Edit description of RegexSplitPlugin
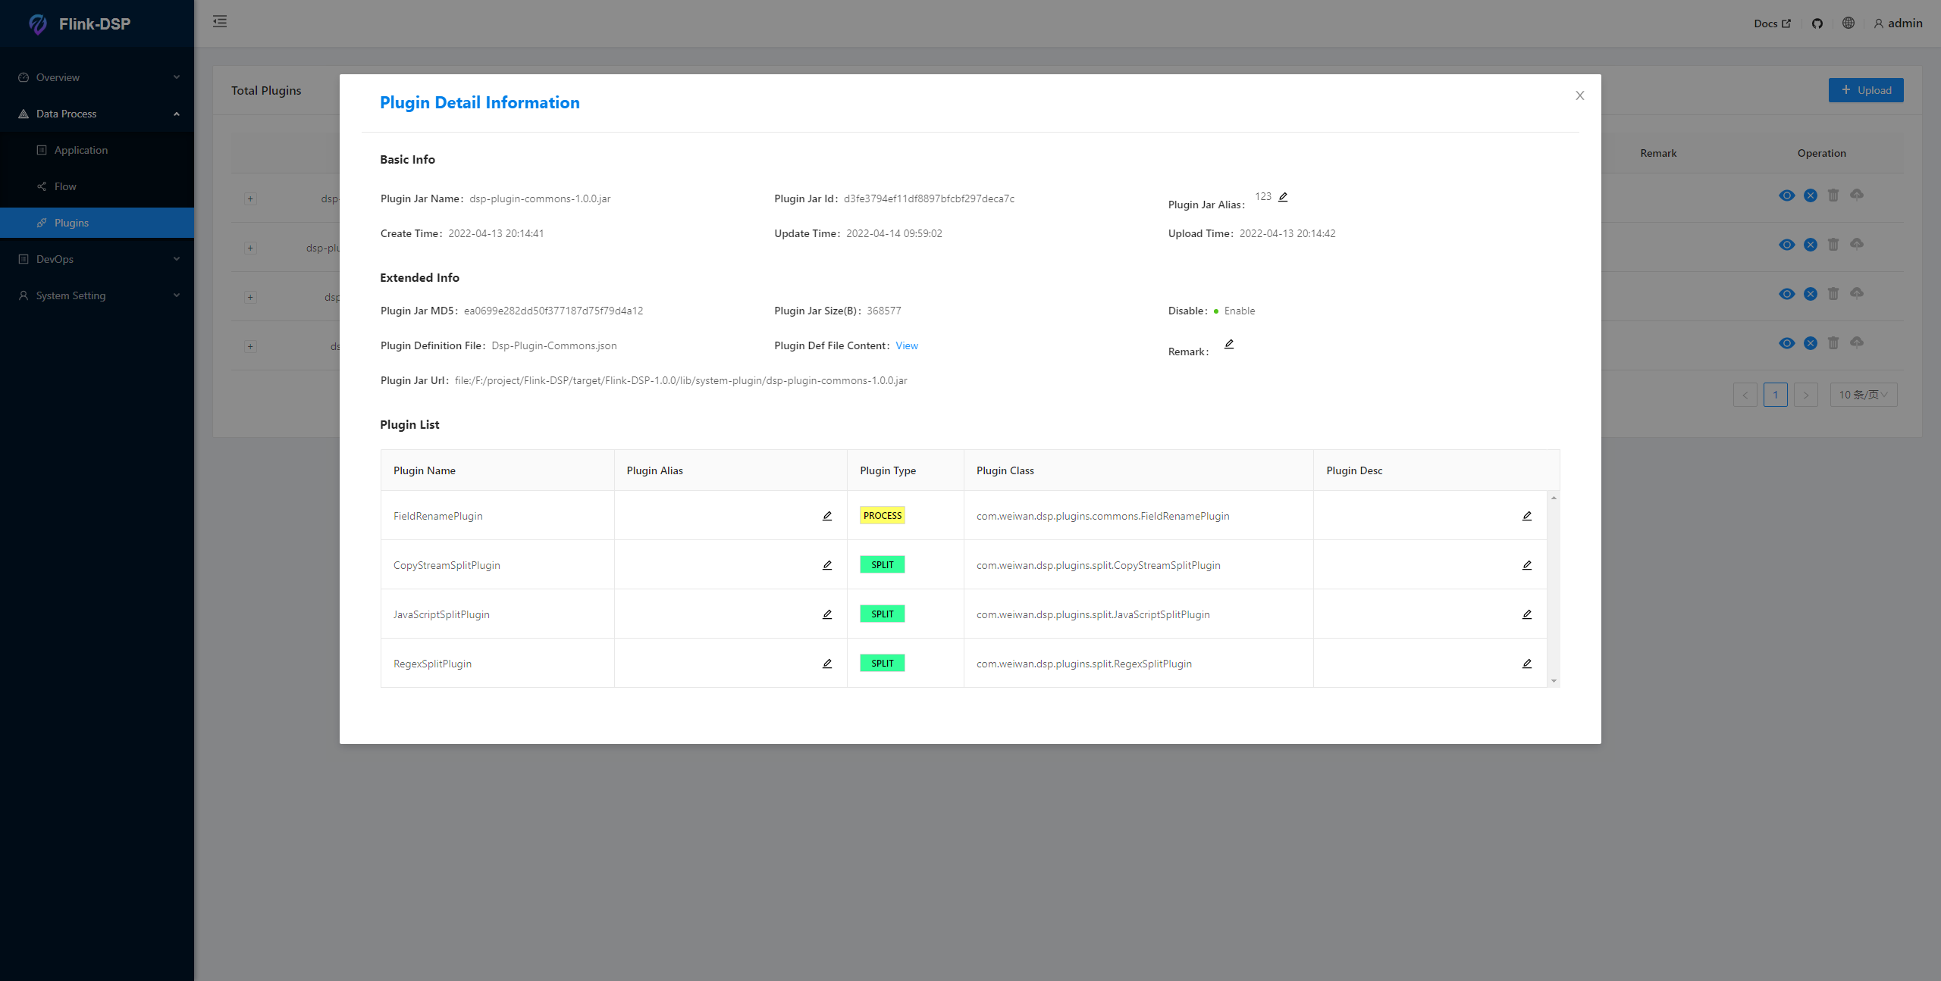The height and width of the screenshot is (981, 1941). click(x=1527, y=664)
